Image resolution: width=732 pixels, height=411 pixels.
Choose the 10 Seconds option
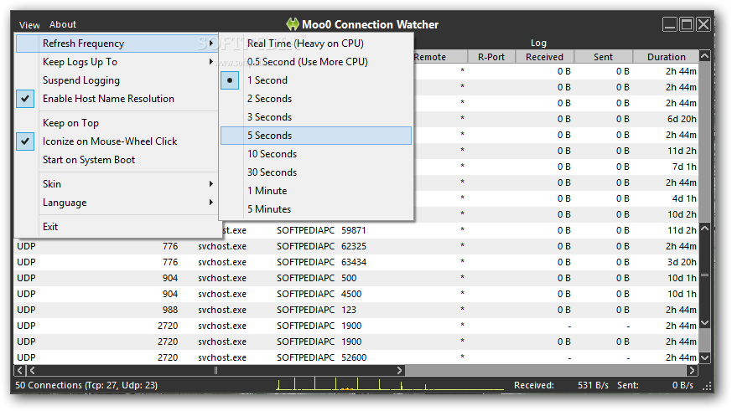point(316,154)
